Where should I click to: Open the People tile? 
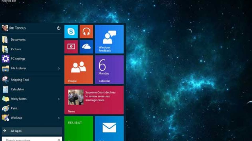point(78,69)
